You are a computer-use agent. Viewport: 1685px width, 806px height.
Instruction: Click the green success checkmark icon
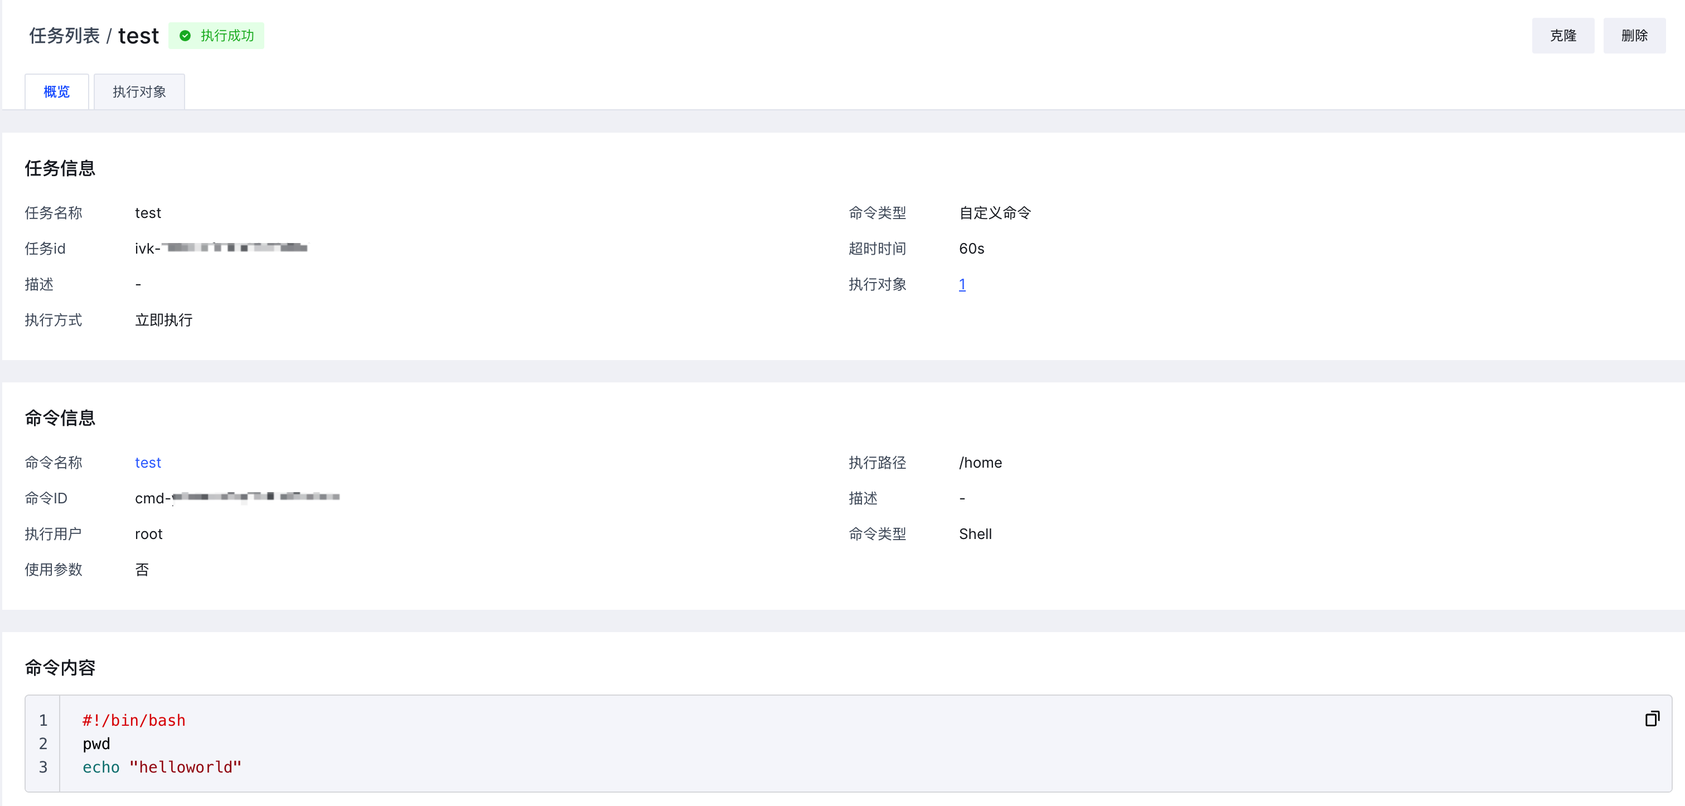point(185,35)
